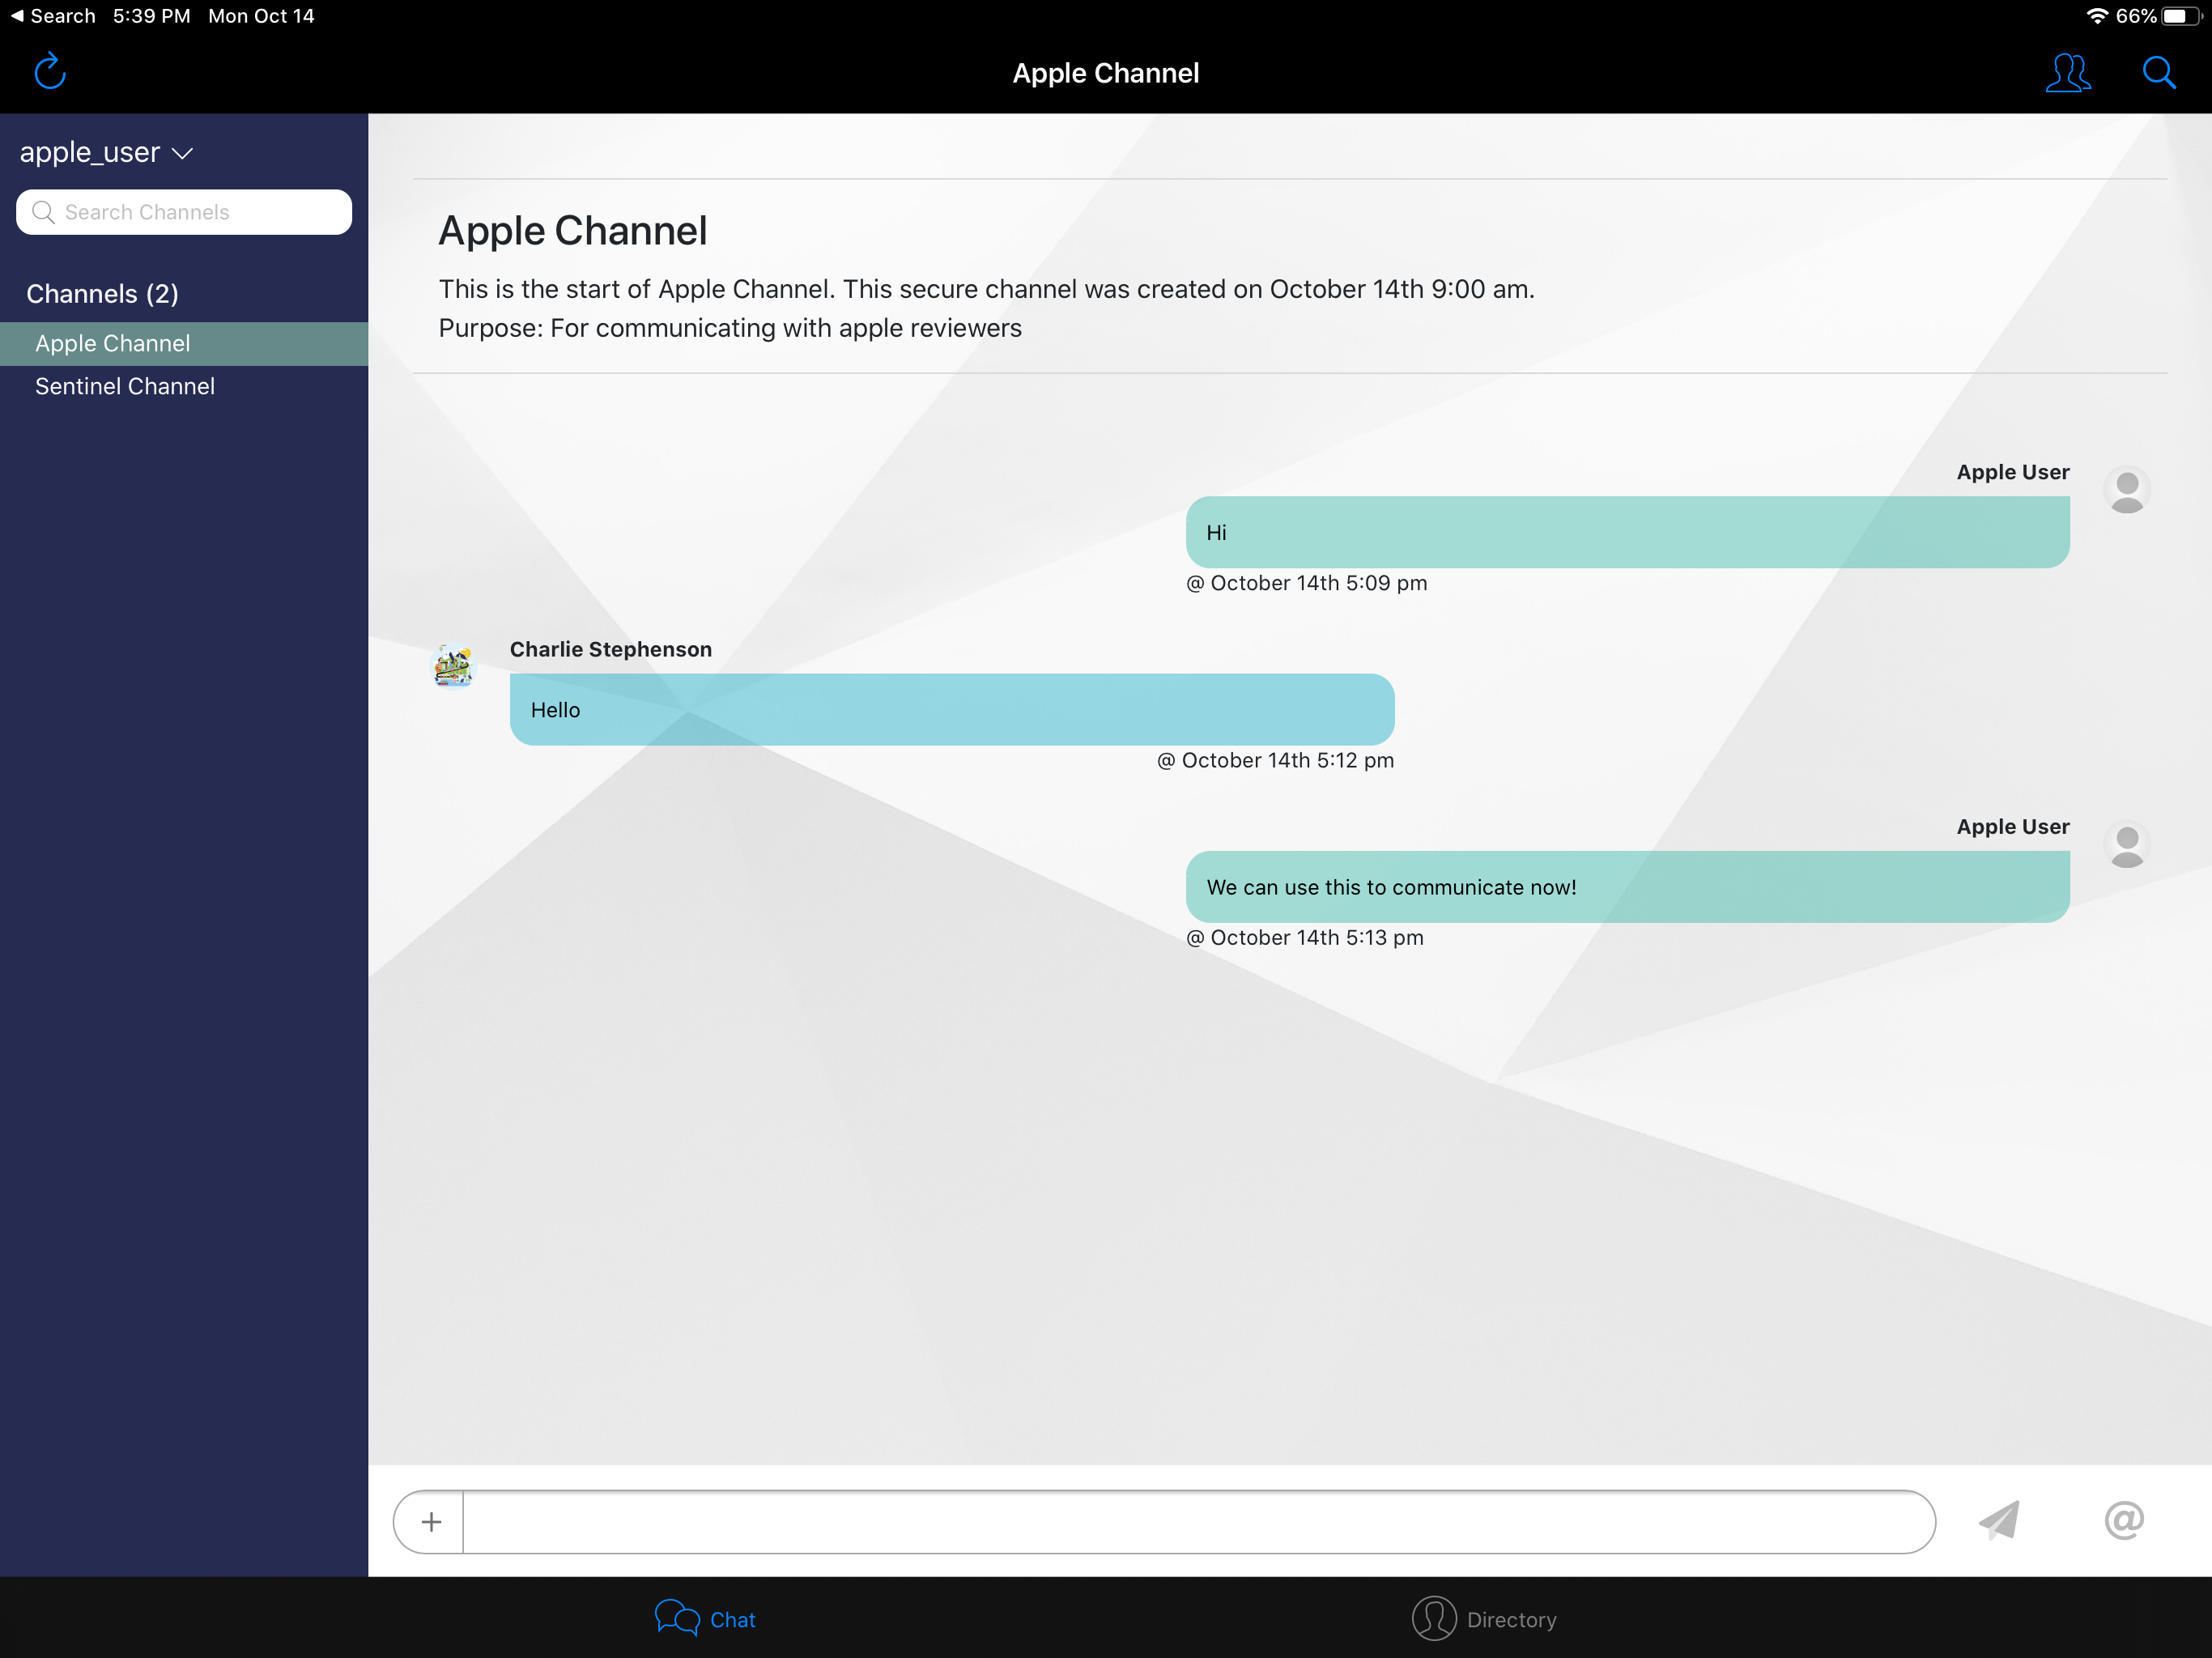The width and height of the screenshot is (2212, 1658).
Task: Open search with the magnifier icon
Action: click(x=2158, y=73)
